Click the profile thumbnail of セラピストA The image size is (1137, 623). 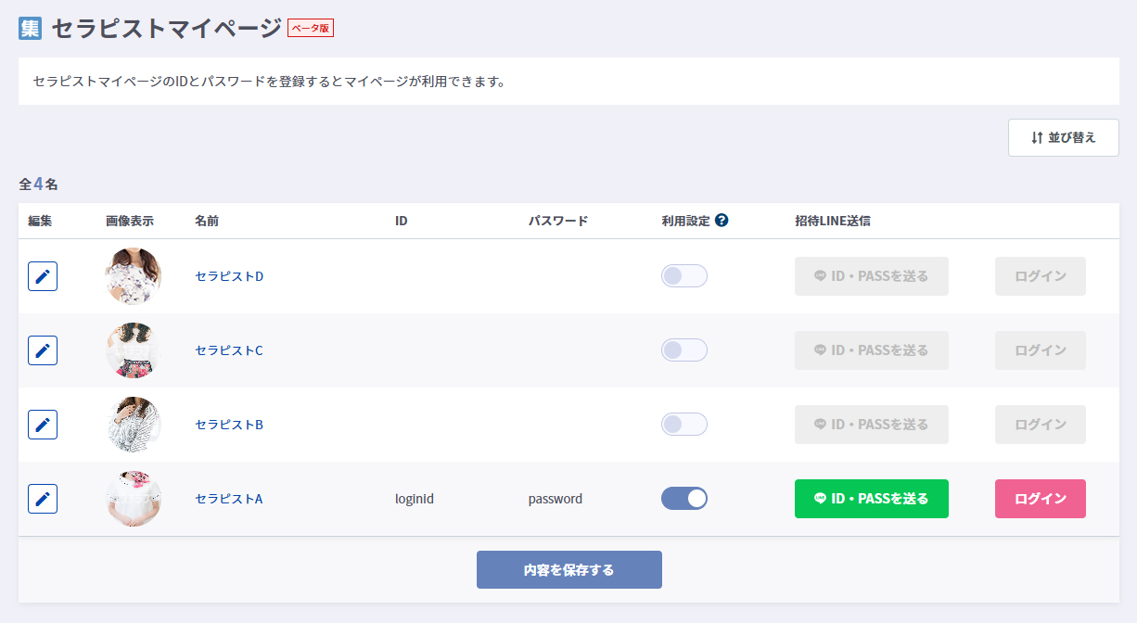tap(134, 499)
